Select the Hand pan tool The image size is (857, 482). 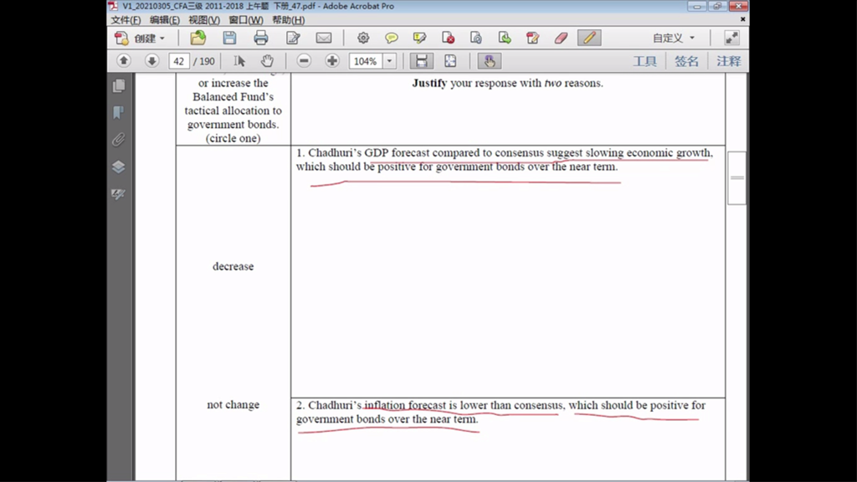267,61
